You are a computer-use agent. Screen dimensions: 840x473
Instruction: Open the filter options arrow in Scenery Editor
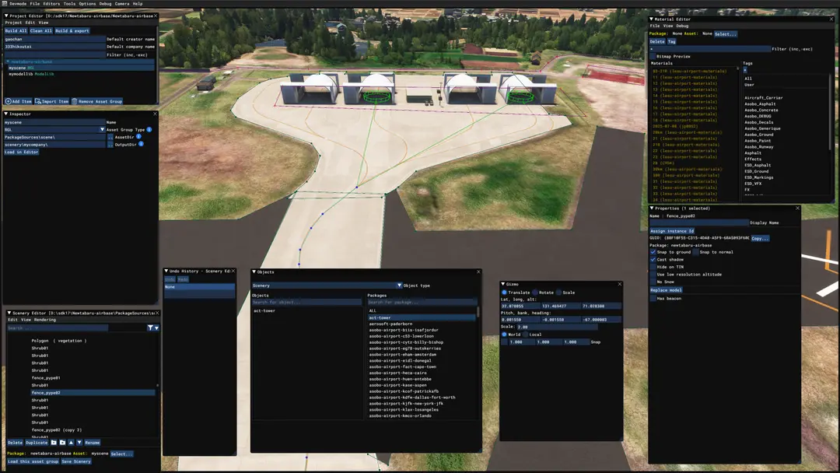click(156, 328)
